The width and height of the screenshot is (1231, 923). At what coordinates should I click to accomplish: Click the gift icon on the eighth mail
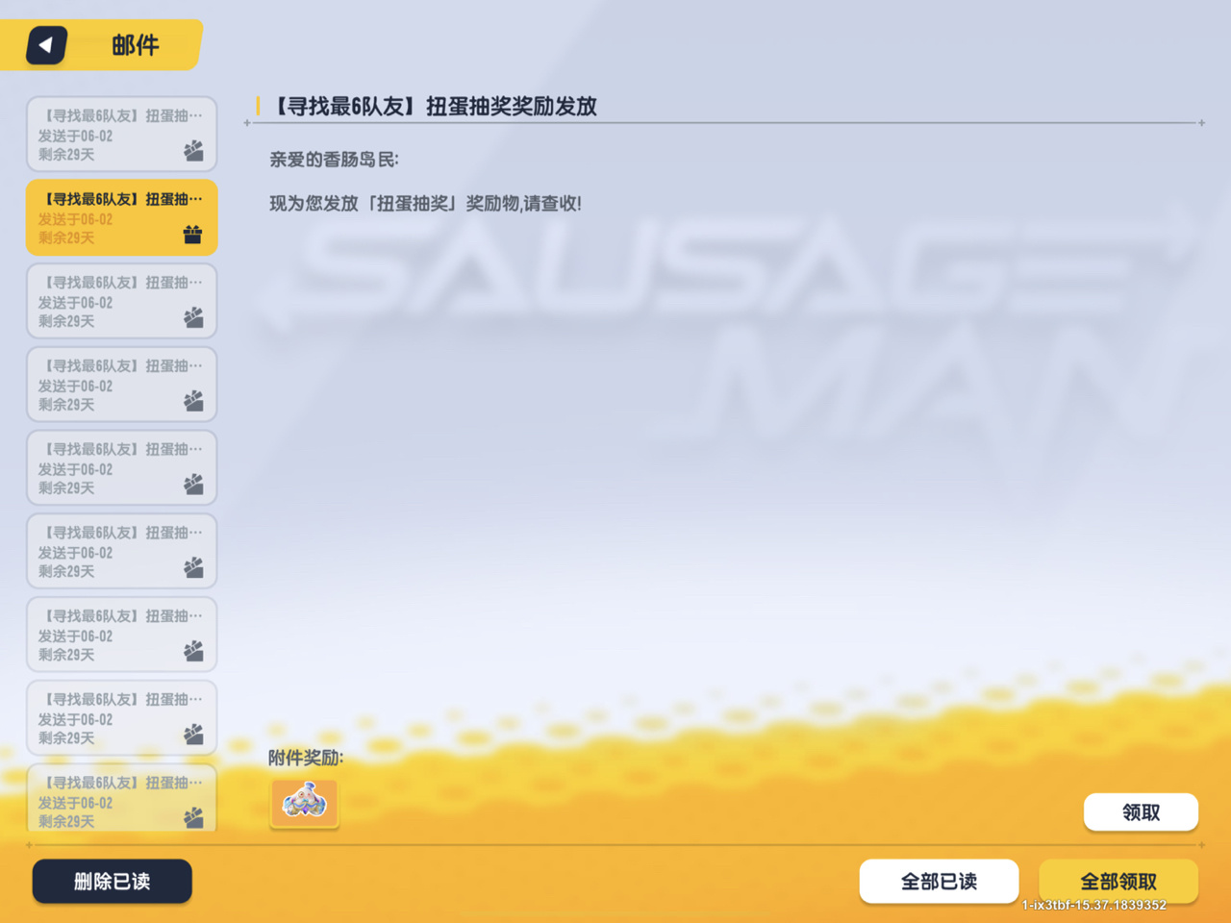[x=193, y=735]
